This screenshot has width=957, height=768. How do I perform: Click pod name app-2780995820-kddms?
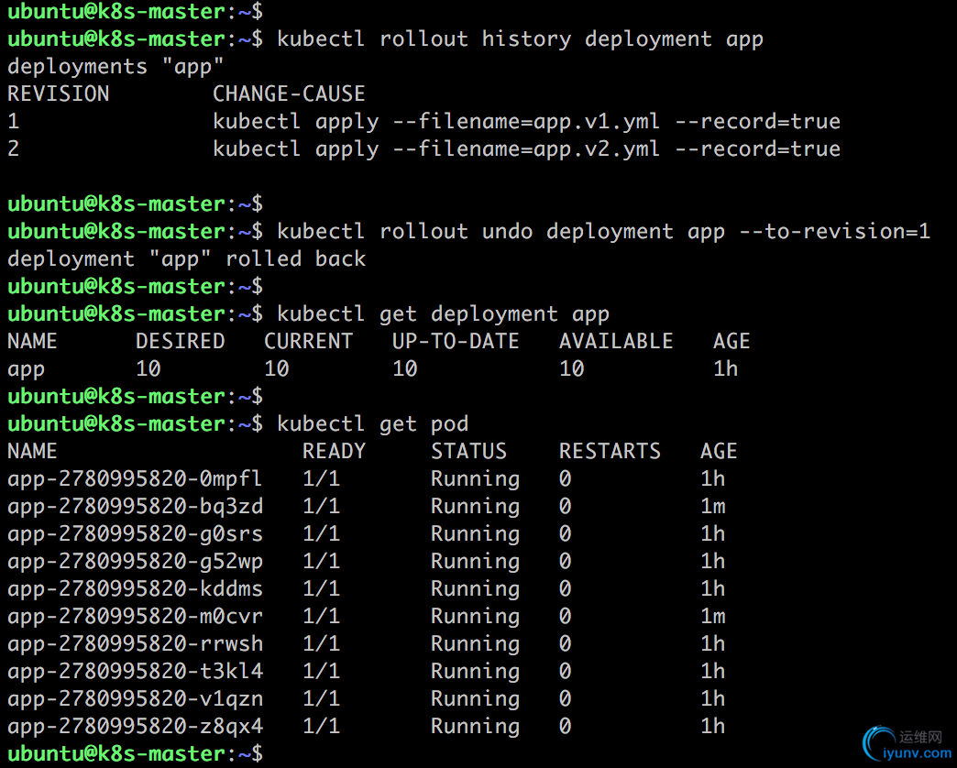coord(135,589)
